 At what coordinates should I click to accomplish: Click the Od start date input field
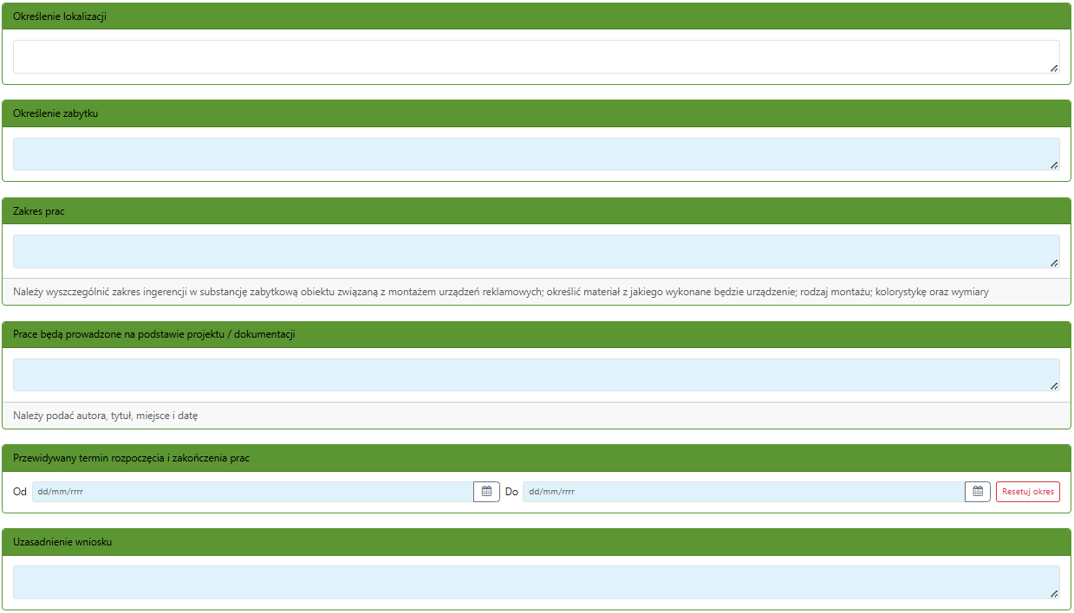[x=252, y=492]
